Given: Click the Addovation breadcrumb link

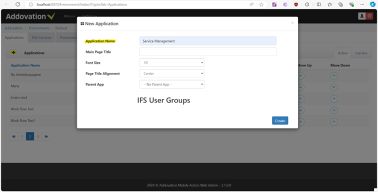Looking at the screenshot, I should (x=13, y=28).
